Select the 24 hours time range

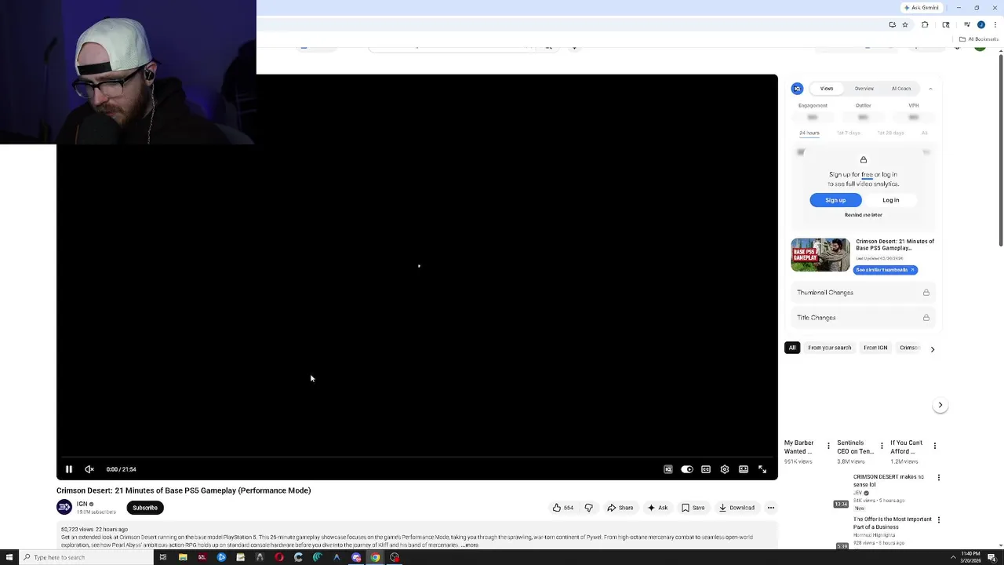[x=809, y=133]
